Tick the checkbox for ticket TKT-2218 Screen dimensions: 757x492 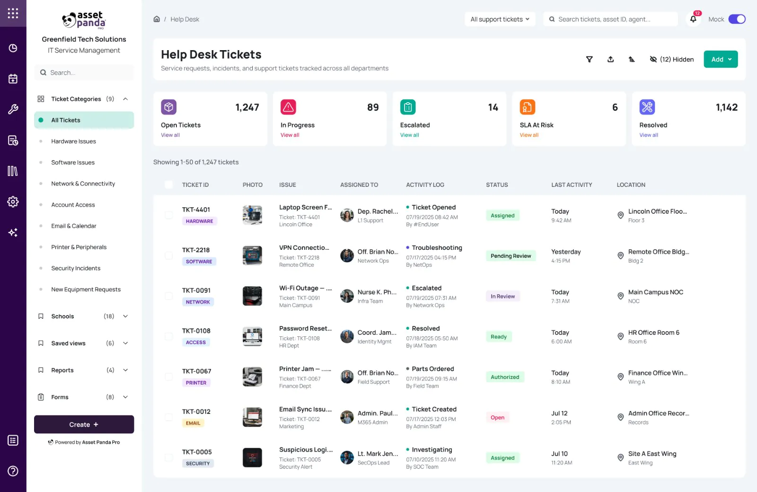[168, 255]
